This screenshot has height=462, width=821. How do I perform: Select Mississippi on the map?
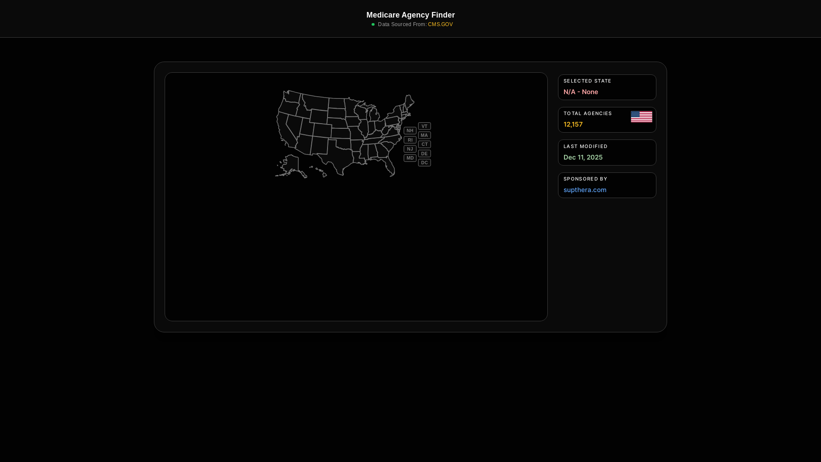click(x=364, y=152)
